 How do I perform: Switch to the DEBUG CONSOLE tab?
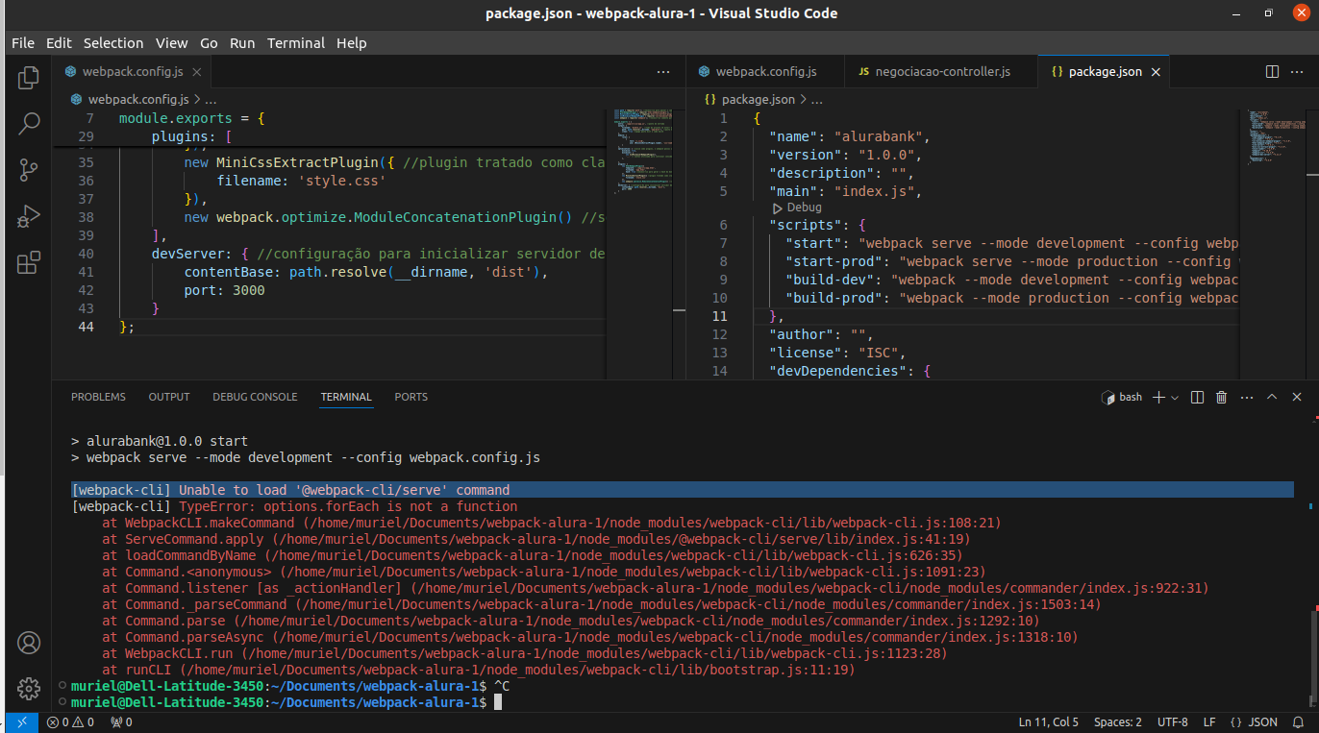coord(255,397)
